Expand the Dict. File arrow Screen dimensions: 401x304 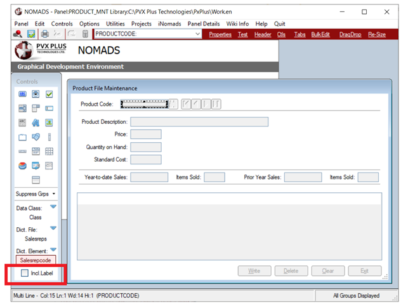pyautogui.click(x=53, y=228)
